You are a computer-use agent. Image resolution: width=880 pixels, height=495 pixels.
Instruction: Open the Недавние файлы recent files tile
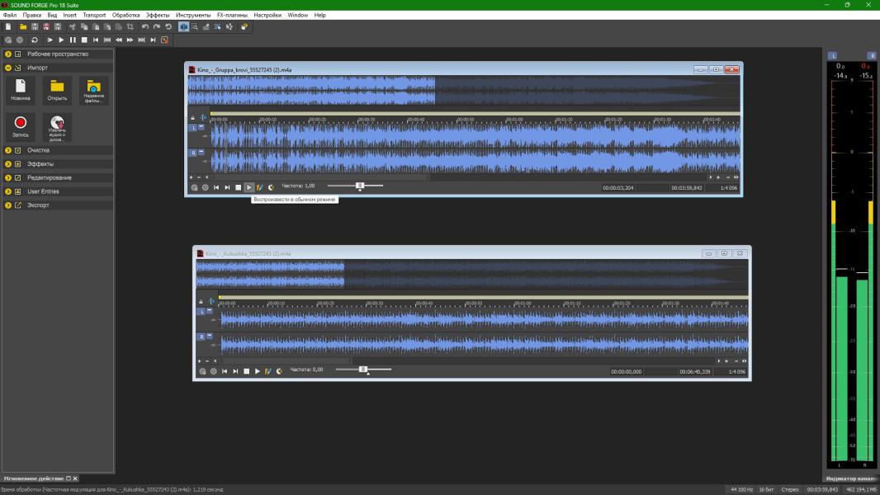coord(93,89)
